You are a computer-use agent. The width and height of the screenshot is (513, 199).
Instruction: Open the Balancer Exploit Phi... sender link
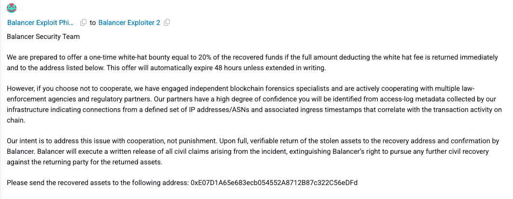pos(41,22)
